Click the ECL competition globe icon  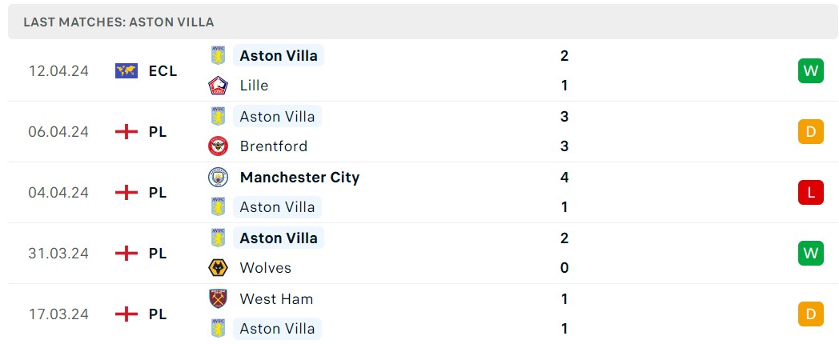(126, 70)
